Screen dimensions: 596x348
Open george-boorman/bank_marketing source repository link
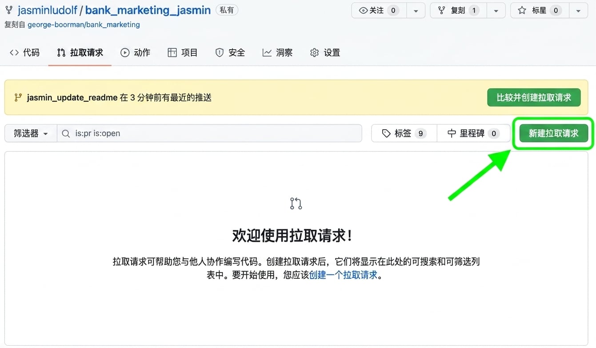[84, 25]
